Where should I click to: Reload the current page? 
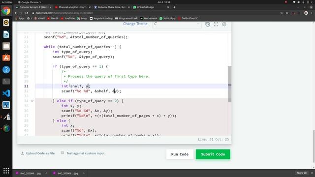tap(27, 13)
